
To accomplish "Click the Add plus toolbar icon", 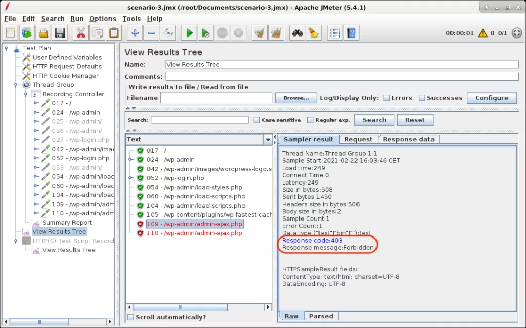I will pos(135,33).
